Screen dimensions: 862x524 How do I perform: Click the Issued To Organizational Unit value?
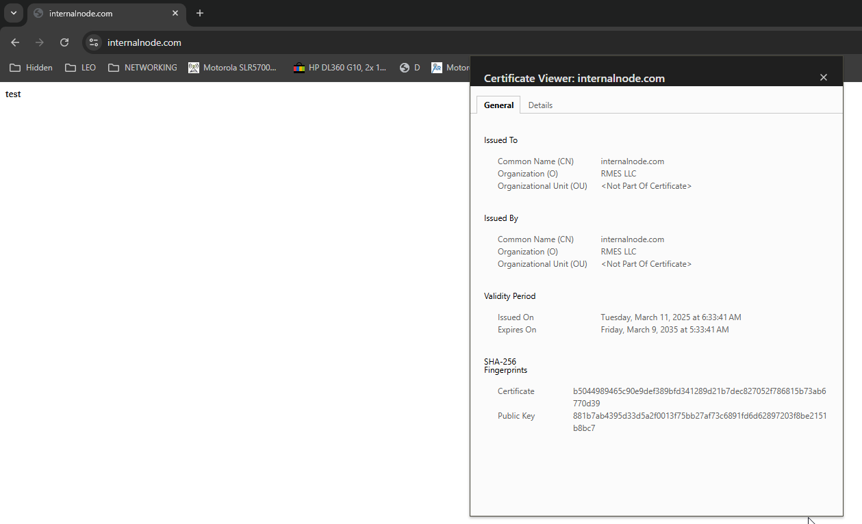tap(646, 186)
